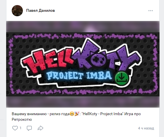The width and height of the screenshot is (164, 137).
Task: Open the three-dot post options menu
Action: pyautogui.click(x=151, y=11)
